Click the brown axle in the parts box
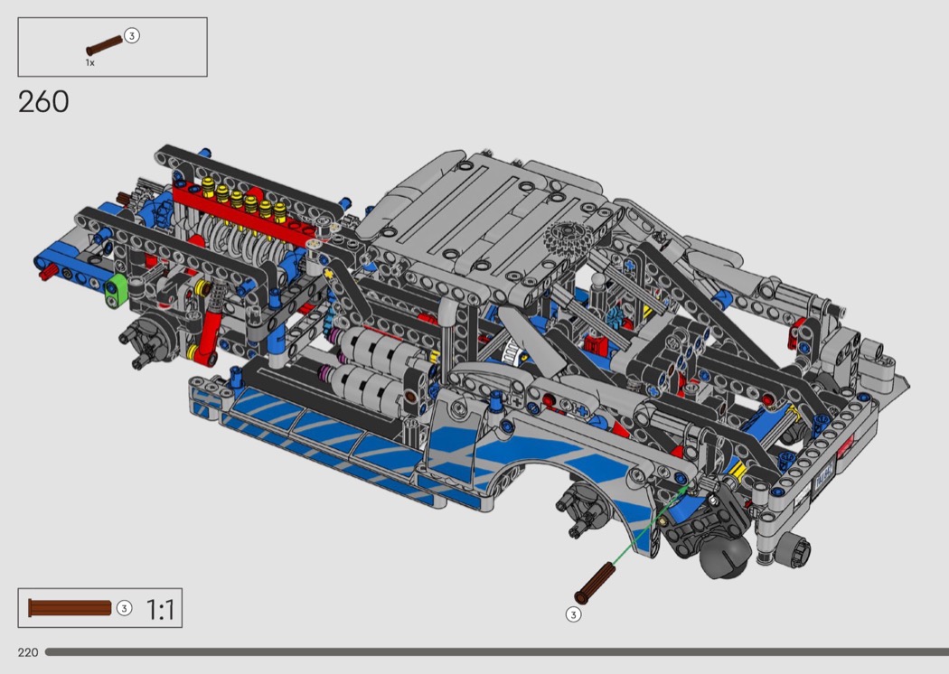 [x=103, y=45]
